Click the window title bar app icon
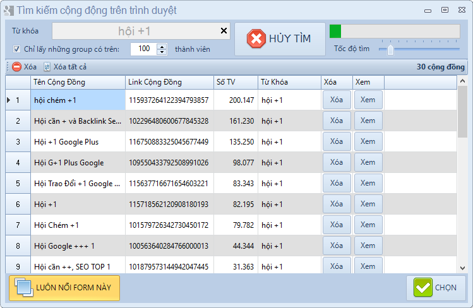473x308 pixels. (9, 11)
